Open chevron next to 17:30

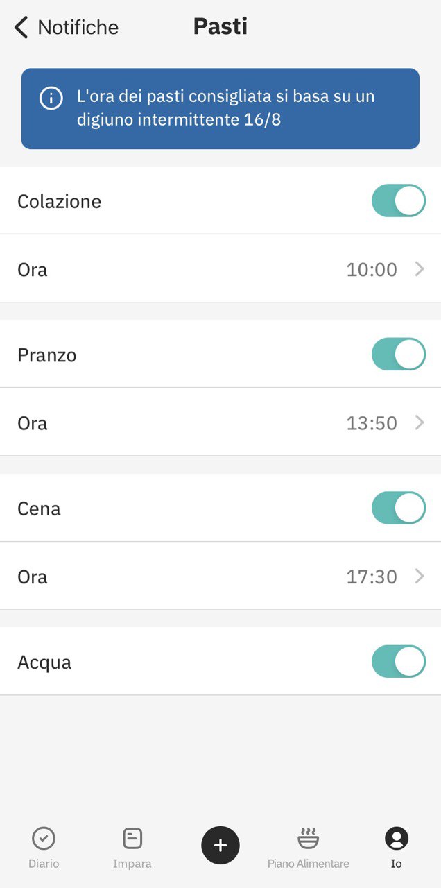pos(420,577)
